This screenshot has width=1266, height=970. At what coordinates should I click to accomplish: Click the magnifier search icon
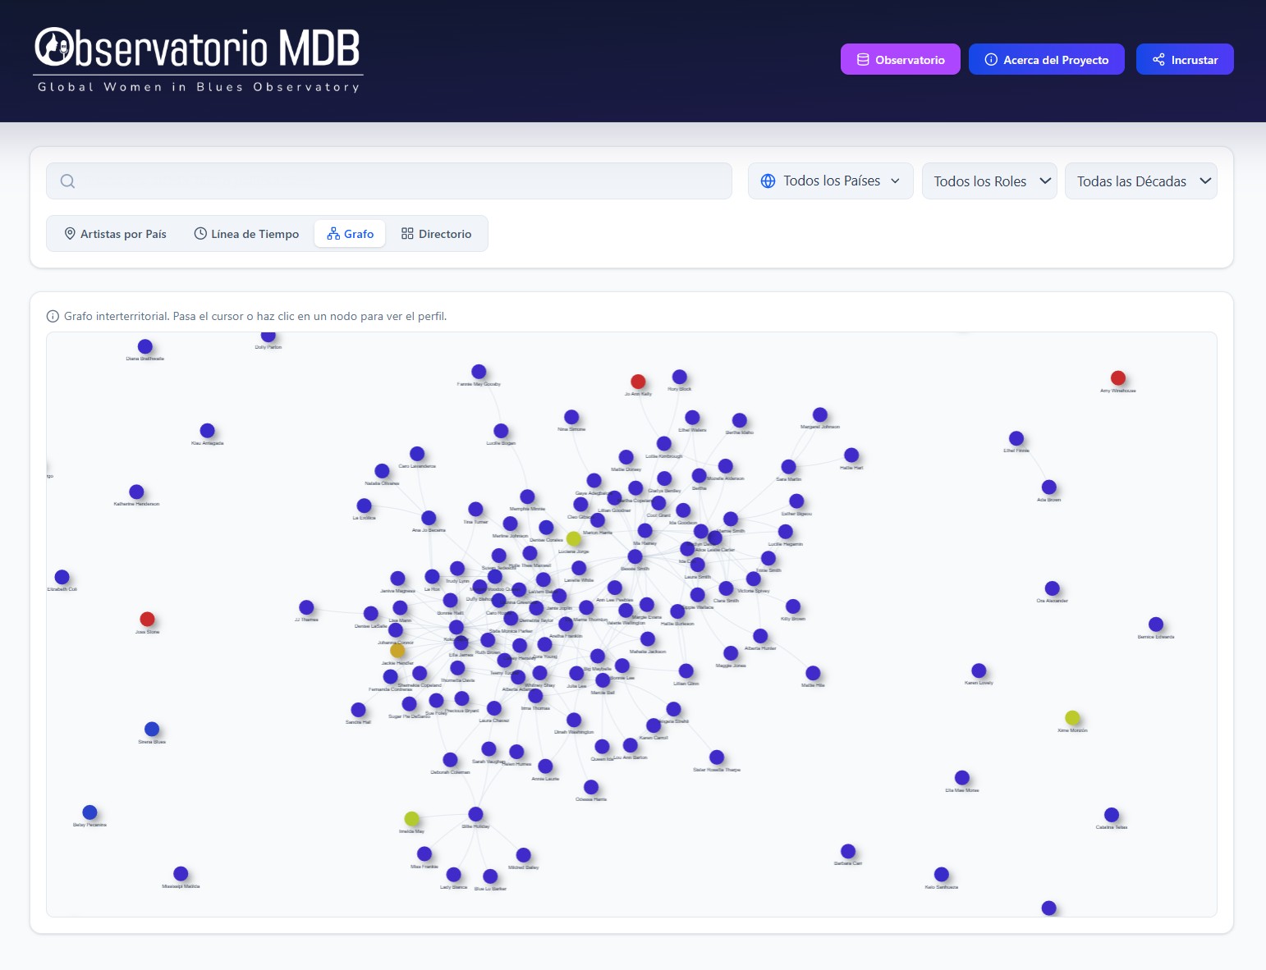point(68,181)
